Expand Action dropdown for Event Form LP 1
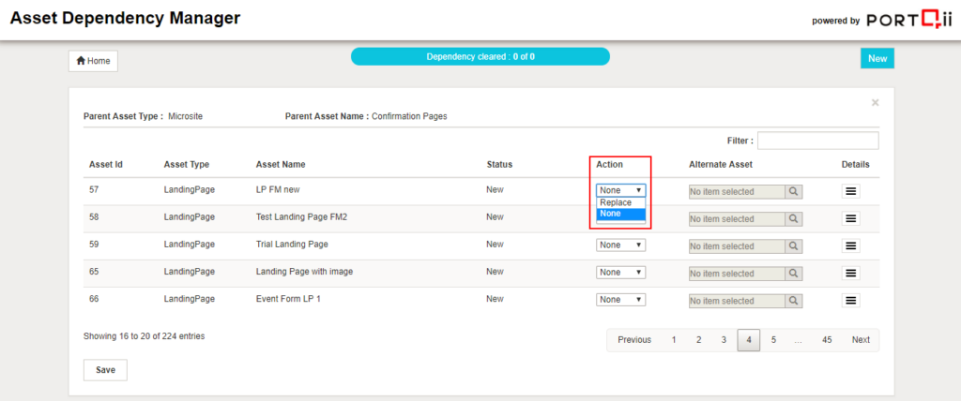 pyautogui.click(x=620, y=300)
